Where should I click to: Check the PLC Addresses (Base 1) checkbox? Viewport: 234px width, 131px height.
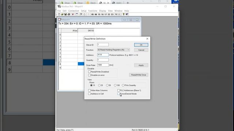(x=118, y=90)
